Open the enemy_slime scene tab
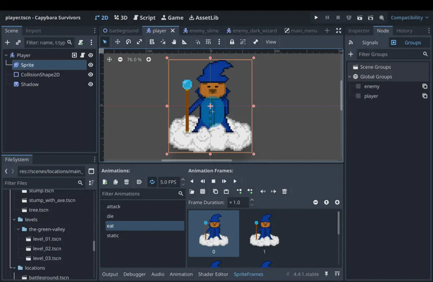This screenshot has height=282, width=433. (x=201, y=31)
